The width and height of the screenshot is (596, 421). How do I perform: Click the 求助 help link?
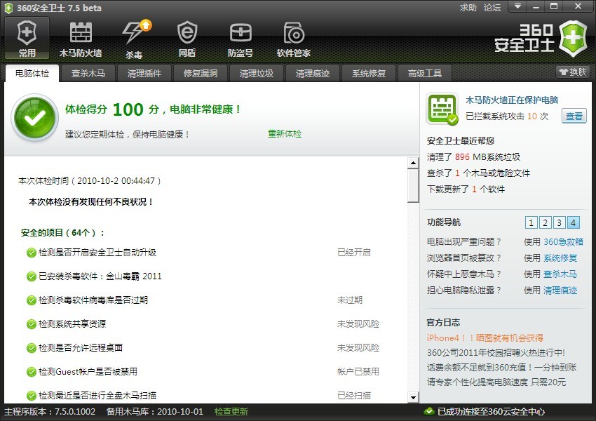coord(468,8)
